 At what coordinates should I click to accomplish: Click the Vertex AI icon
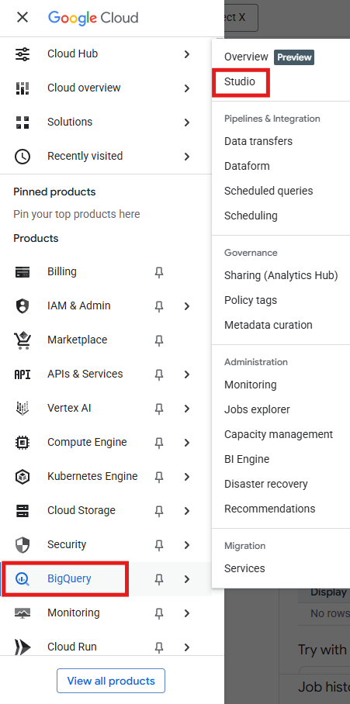[x=22, y=408]
